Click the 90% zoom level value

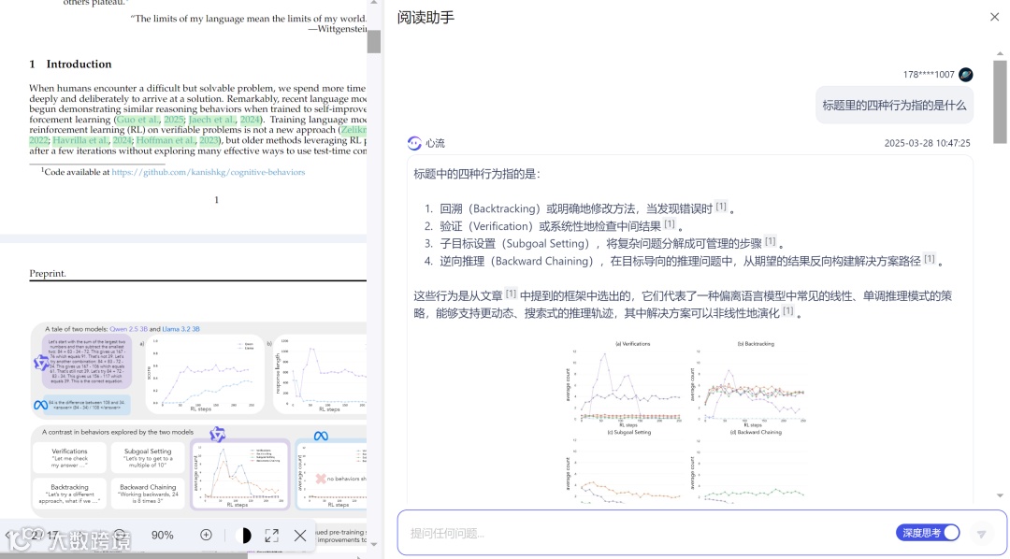163,536
